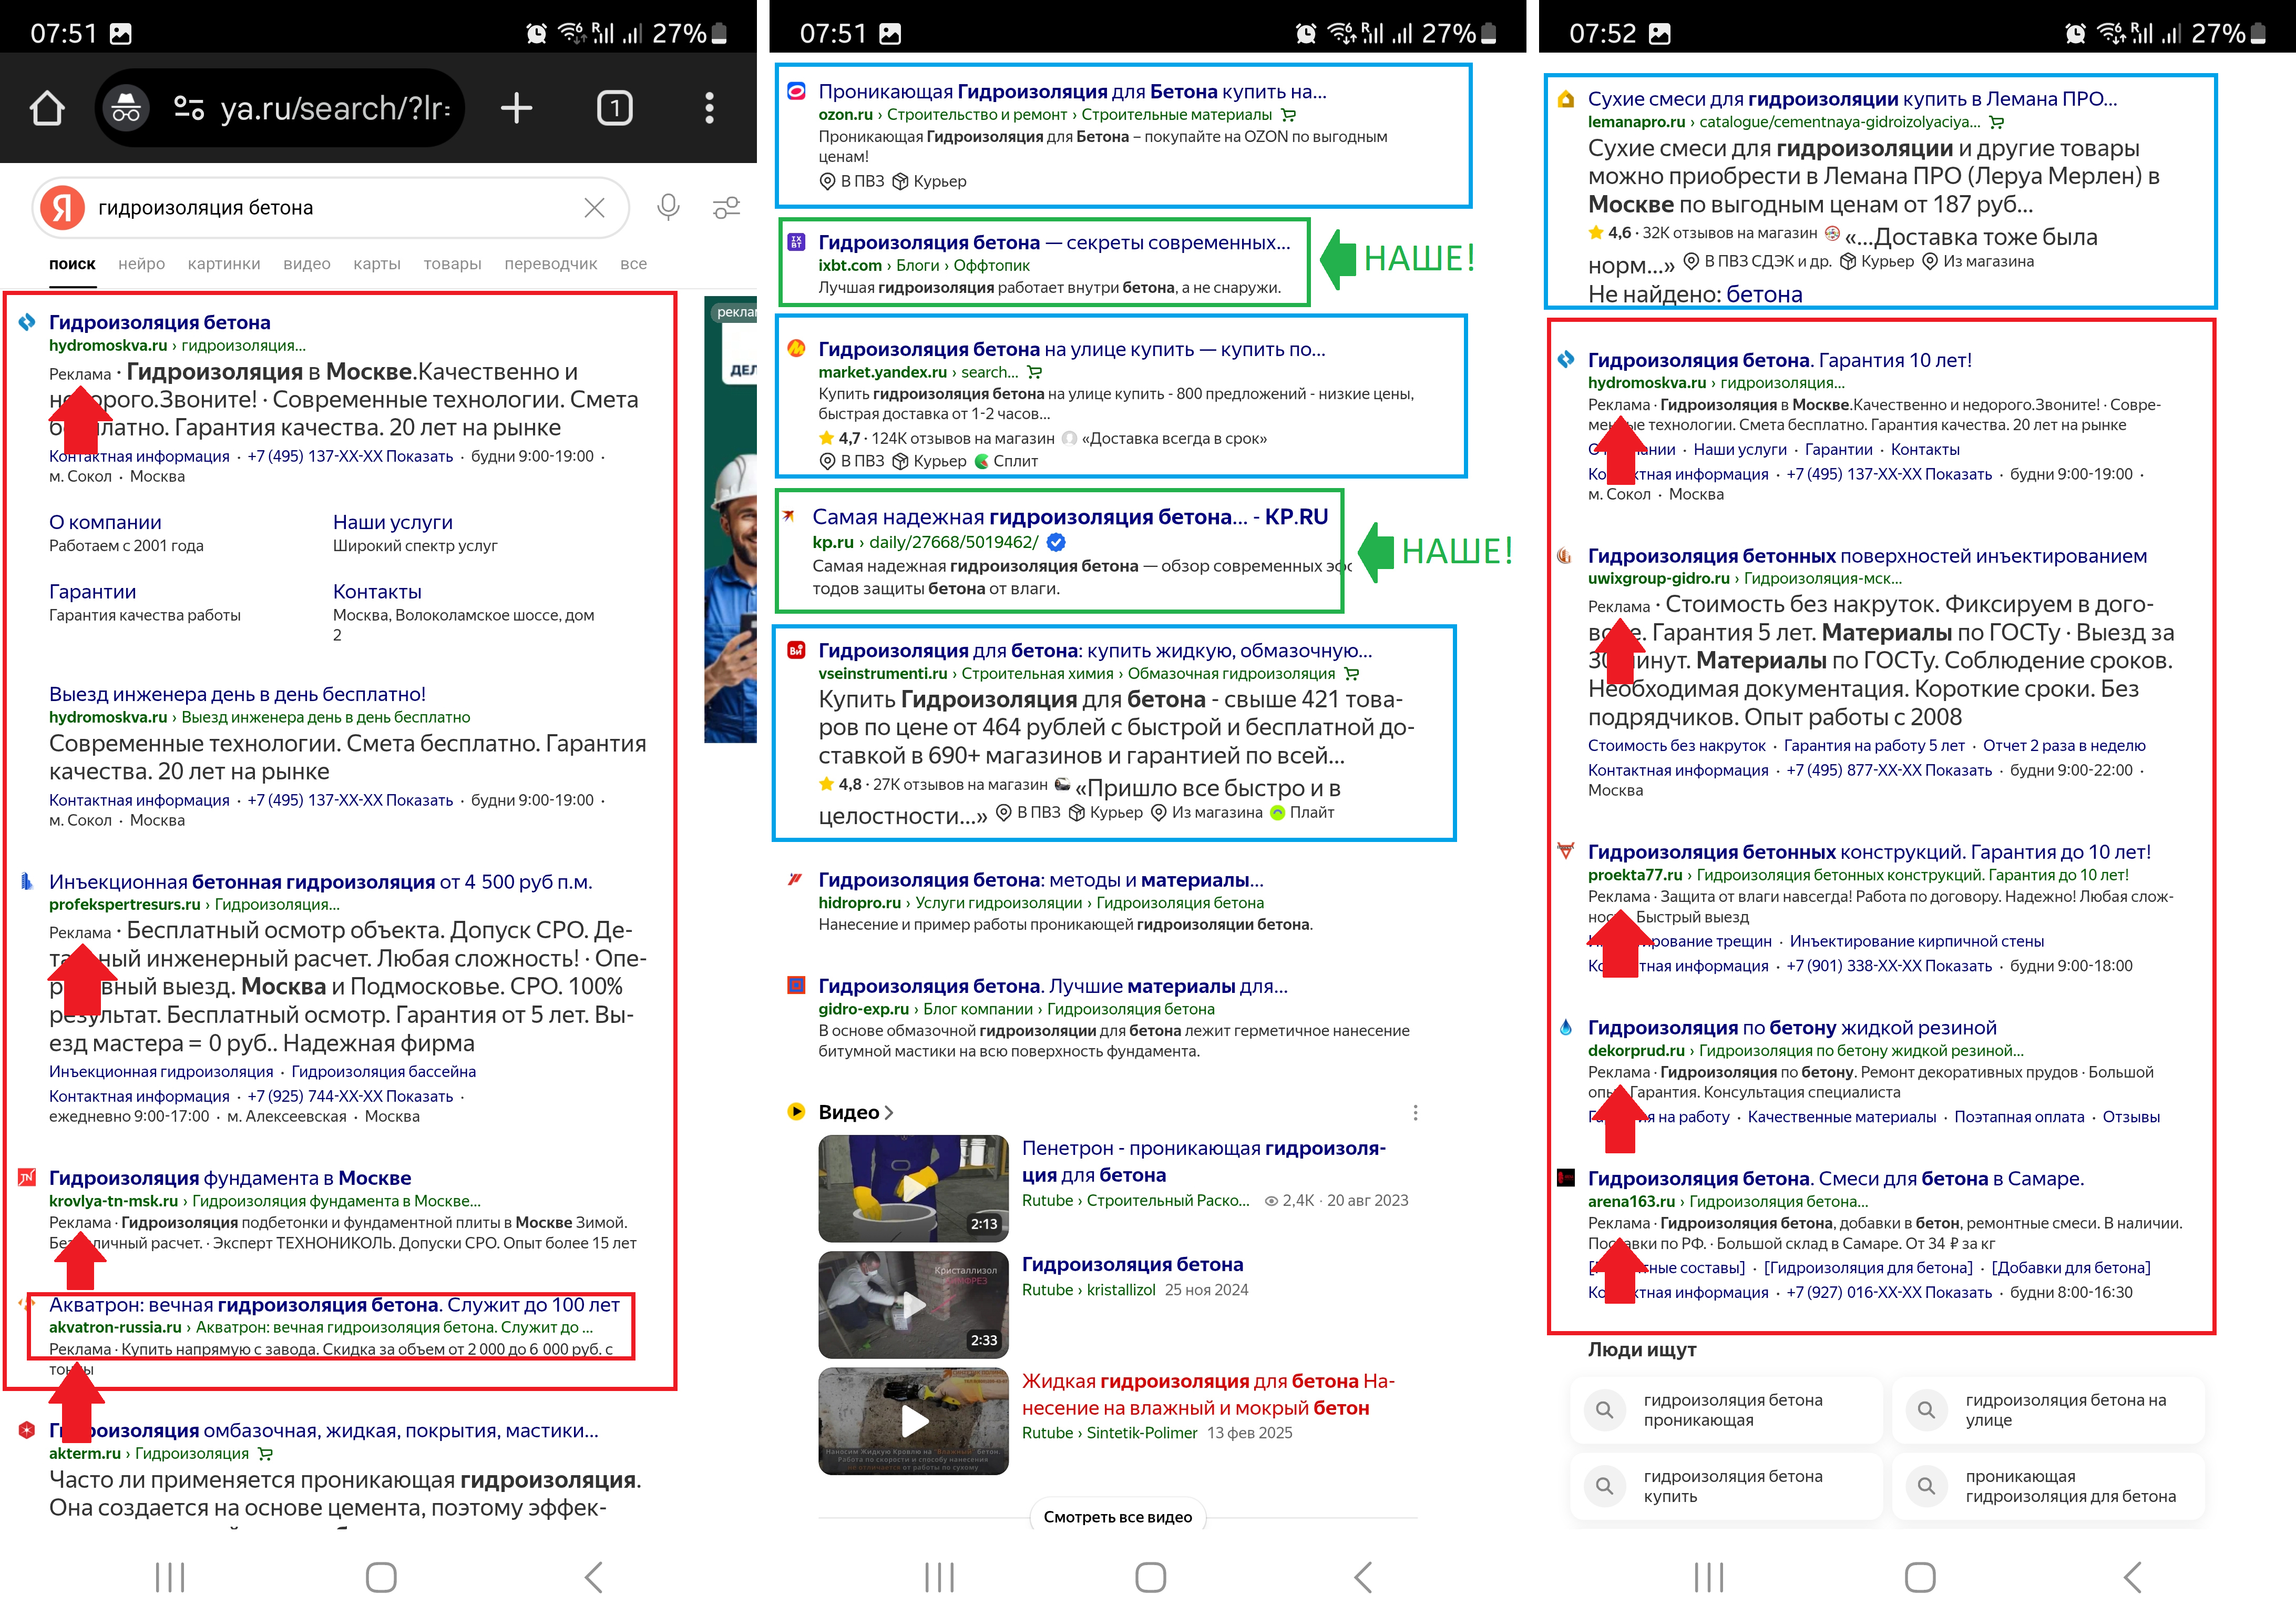This screenshot has height=1624, width=2296.
Task: Switch to the карты tab
Action: [x=377, y=264]
